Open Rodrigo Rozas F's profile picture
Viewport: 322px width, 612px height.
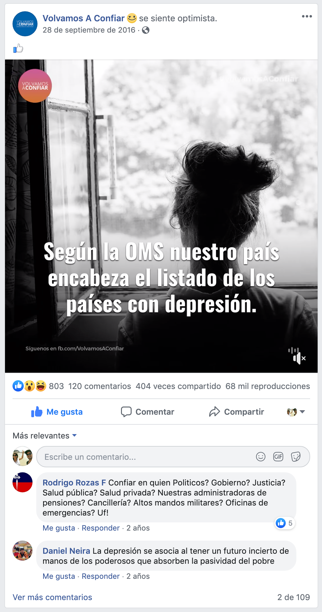coord(23,482)
